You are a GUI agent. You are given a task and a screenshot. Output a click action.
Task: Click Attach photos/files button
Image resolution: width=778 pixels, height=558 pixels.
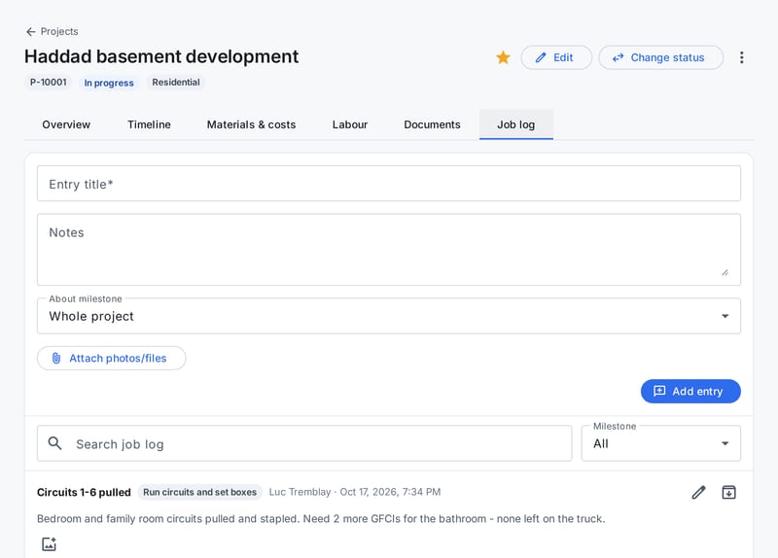point(112,358)
